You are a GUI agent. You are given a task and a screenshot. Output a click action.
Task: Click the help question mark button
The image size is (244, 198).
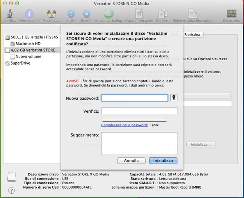(11, 190)
